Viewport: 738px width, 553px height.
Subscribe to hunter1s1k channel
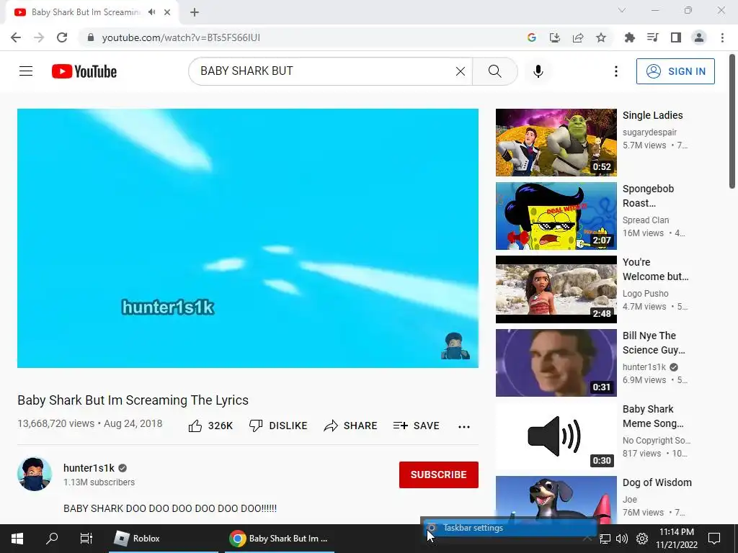439,475
